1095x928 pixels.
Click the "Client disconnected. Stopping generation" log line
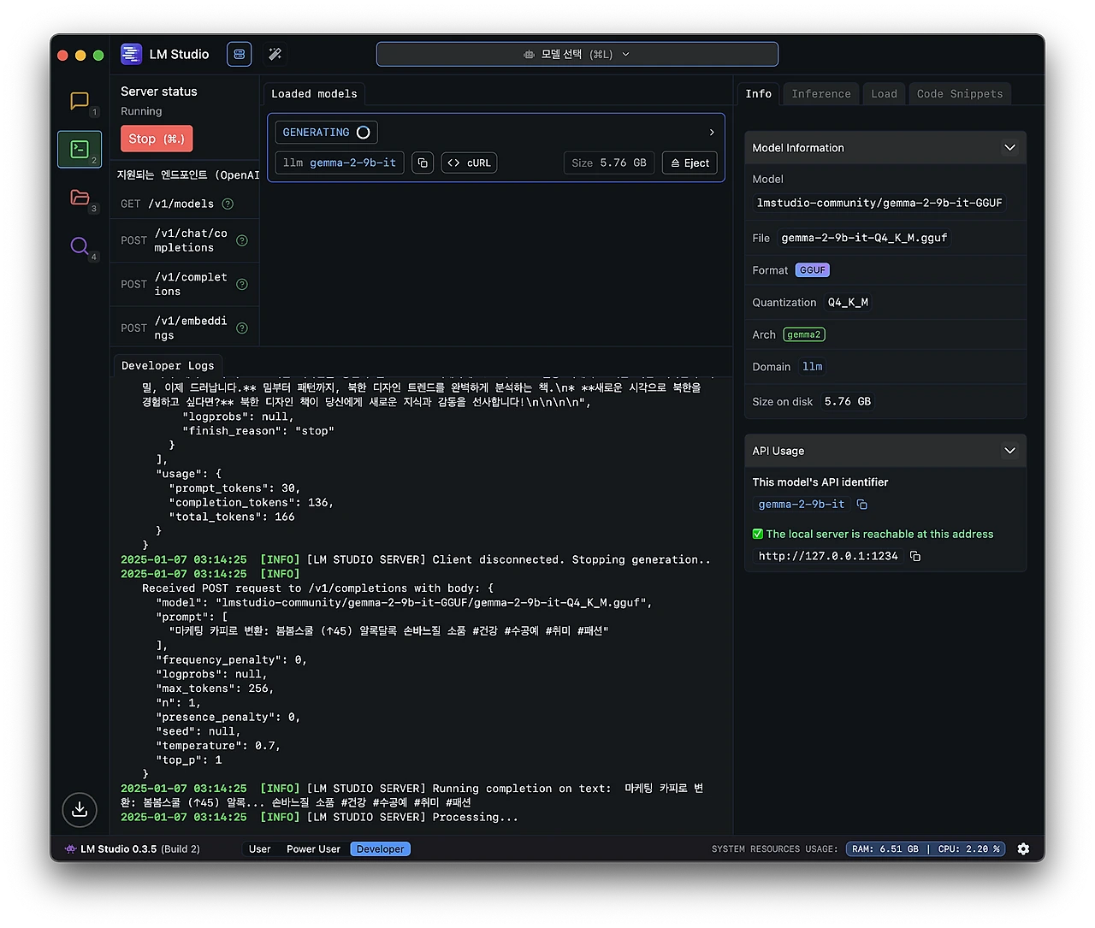click(x=416, y=559)
